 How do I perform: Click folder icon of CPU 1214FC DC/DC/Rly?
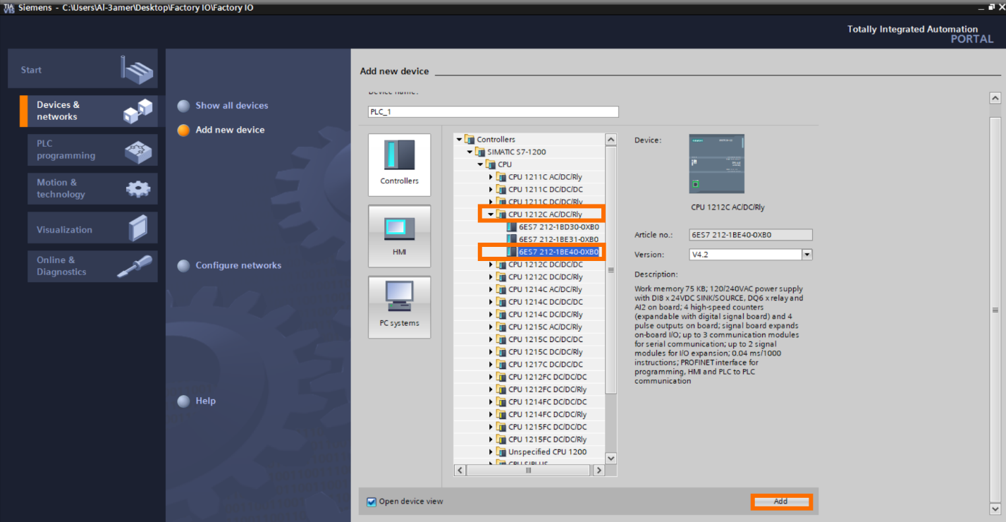click(x=501, y=415)
